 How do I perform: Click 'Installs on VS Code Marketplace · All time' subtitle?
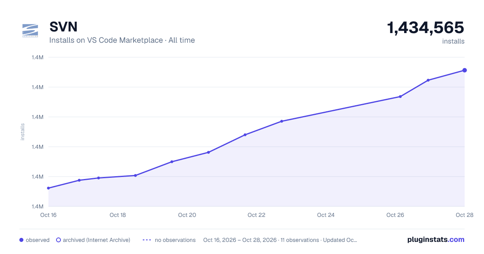pos(122,40)
